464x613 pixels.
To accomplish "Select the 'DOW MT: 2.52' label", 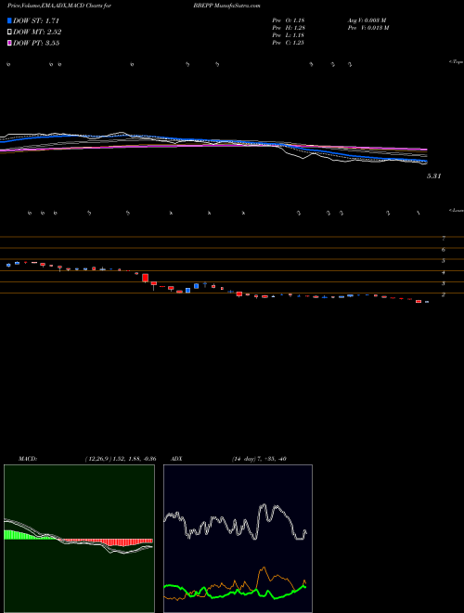I will 37,33.
